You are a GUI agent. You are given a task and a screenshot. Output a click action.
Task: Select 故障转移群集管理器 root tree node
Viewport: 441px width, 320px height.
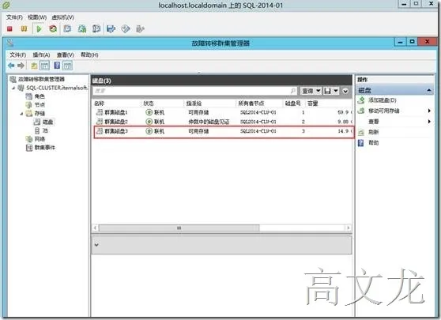tap(41, 79)
